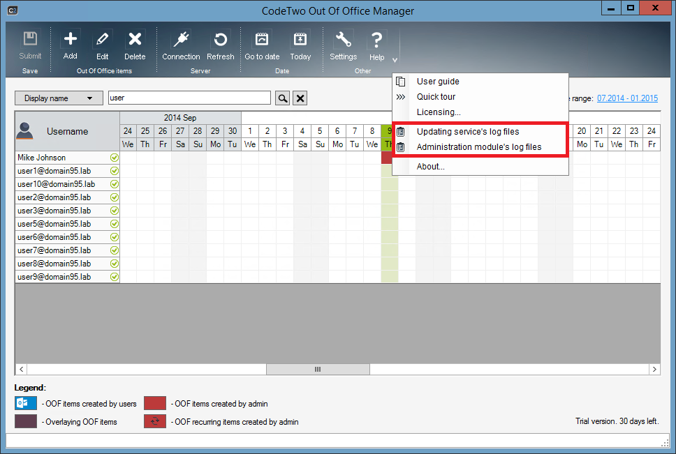Click the User guide document icon
The image size is (676, 454).
[401, 82]
